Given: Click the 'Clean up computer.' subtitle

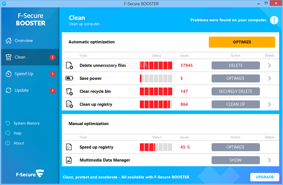Looking at the screenshot, I should coord(85,24).
